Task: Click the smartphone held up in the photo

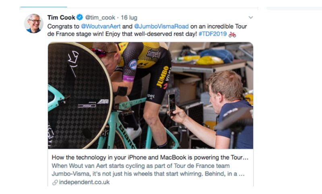Action: 172,104
